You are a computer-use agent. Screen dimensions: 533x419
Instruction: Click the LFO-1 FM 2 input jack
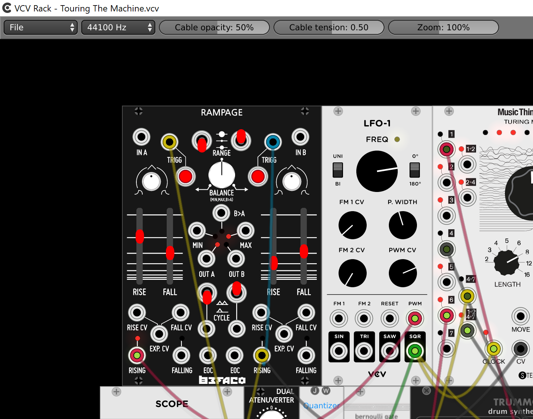tap(364, 318)
